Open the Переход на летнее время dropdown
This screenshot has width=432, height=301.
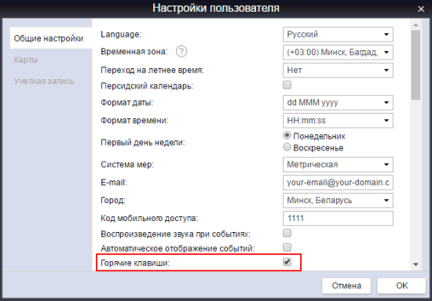click(338, 70)
